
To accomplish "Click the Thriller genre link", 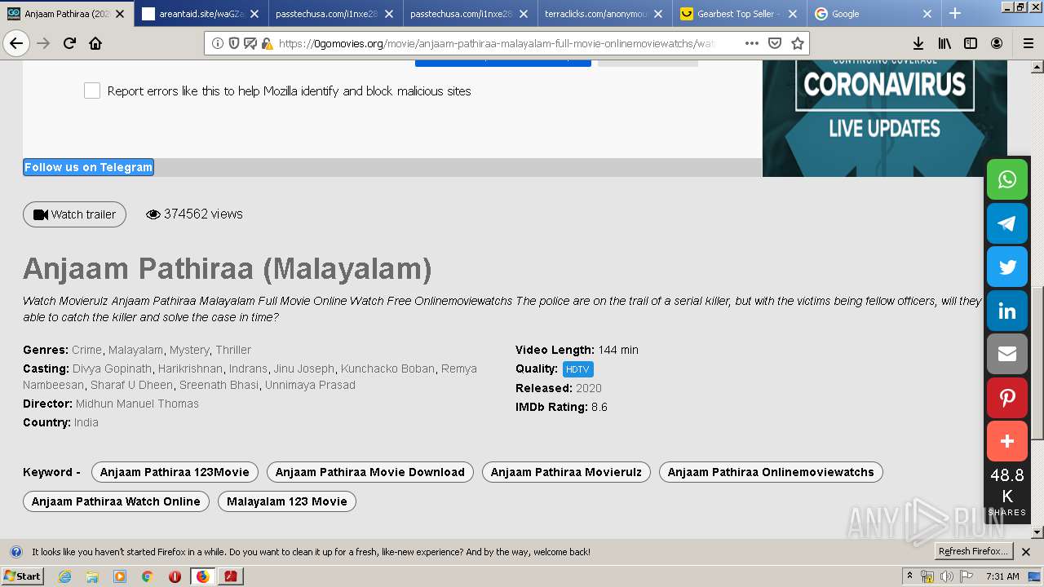I will point(233,350).
